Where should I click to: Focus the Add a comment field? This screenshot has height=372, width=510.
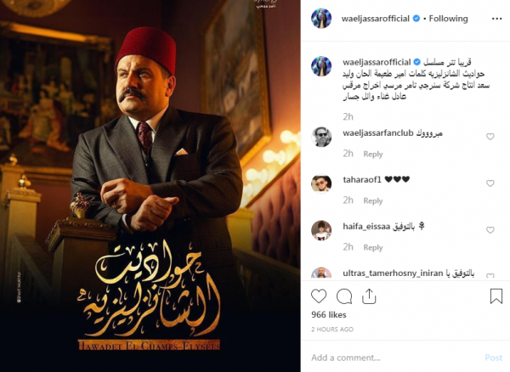[394, 358]
